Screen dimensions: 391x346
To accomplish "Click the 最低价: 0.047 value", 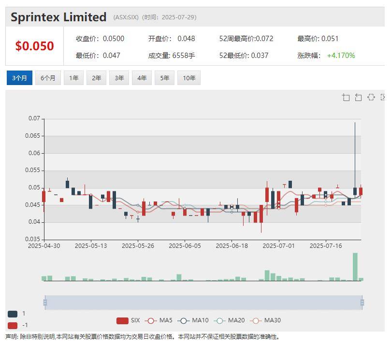I will tap(98, 56).
